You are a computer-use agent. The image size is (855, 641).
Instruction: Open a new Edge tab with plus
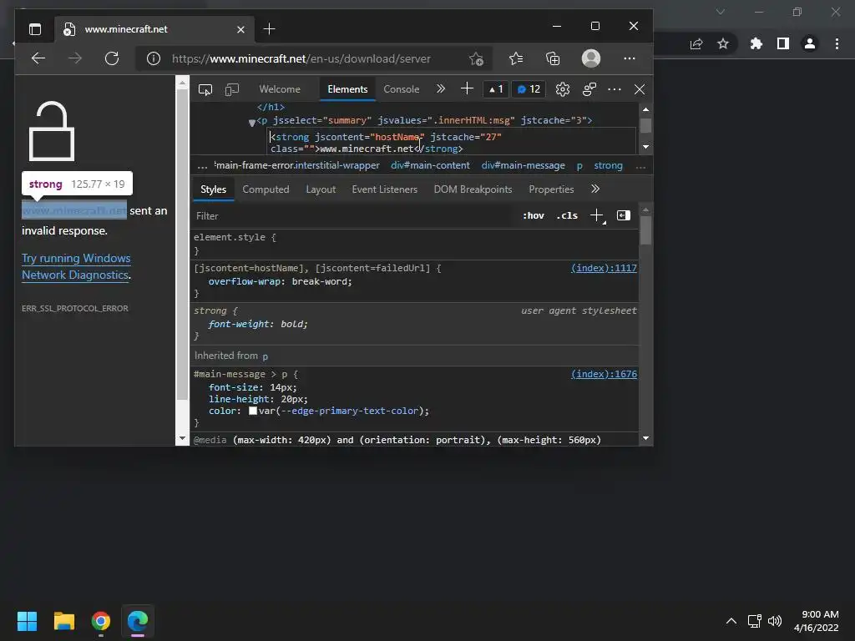(270, 29)
